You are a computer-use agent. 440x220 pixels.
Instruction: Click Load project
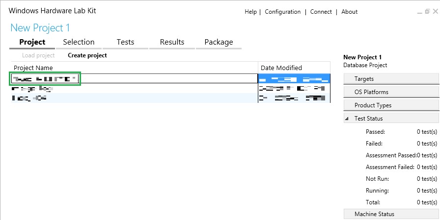38,55
